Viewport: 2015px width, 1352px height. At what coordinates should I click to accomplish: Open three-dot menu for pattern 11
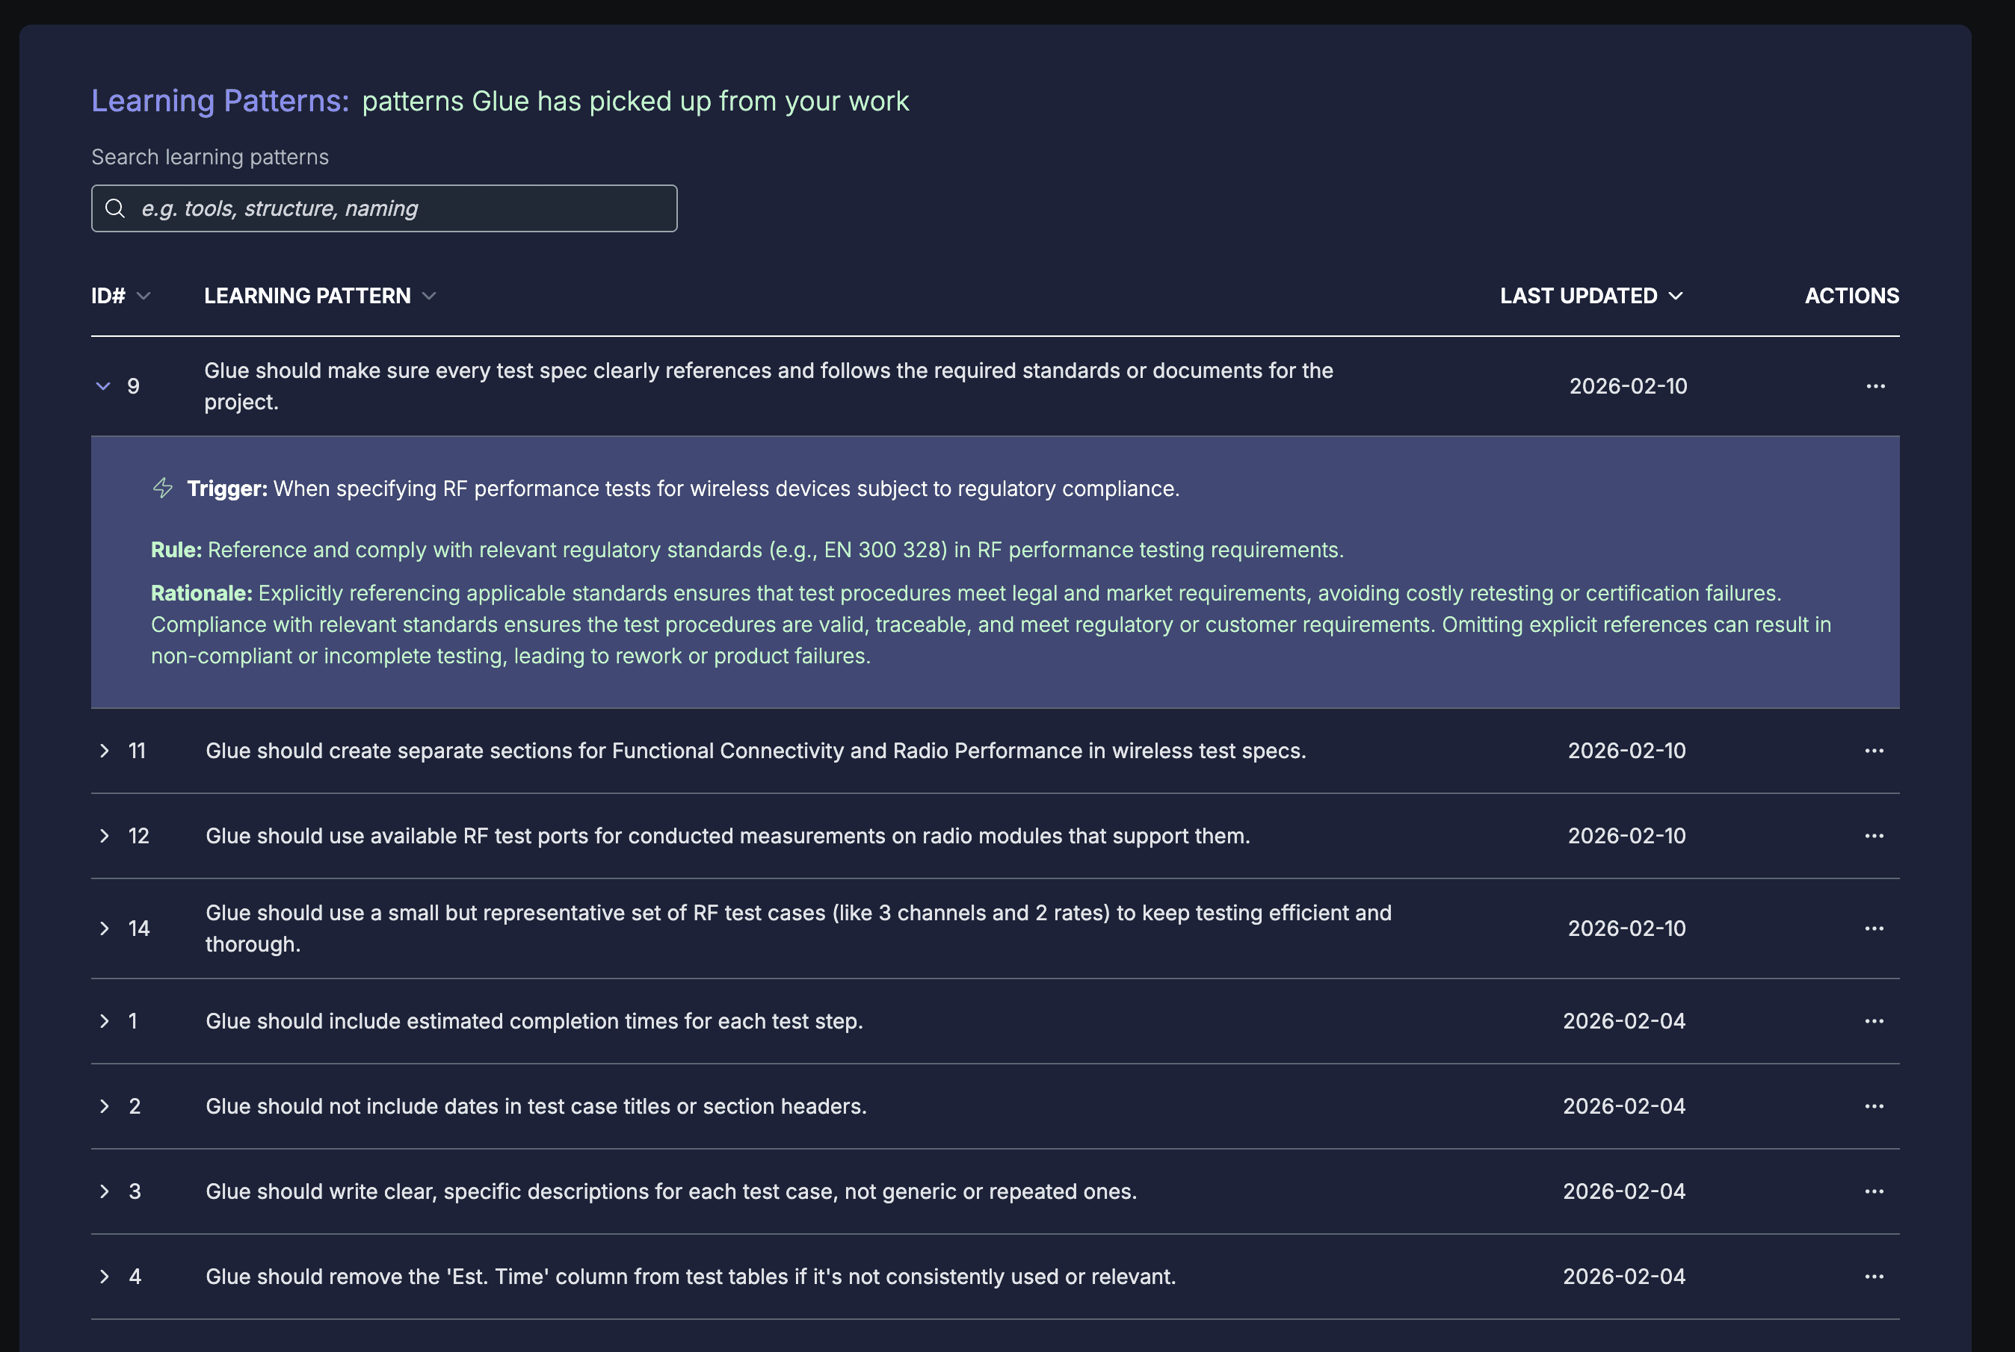click(x=1874, y=751)
